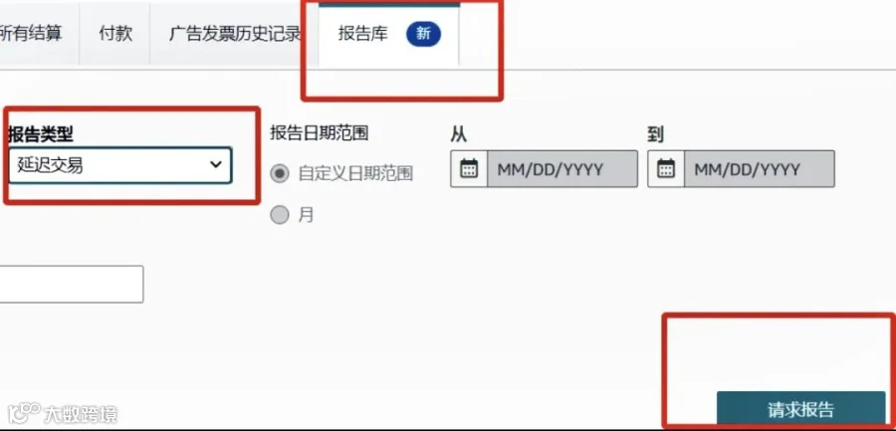Click the chevron arrow in 报告类型 dropdown

coord(215,164)
